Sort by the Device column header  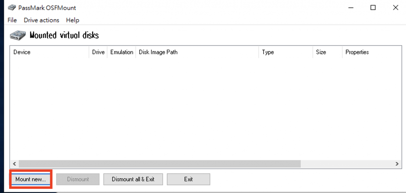pyautogui.click(x=49, y=52)
